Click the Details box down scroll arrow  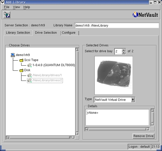pyautogui.click(x=152, y=124)
